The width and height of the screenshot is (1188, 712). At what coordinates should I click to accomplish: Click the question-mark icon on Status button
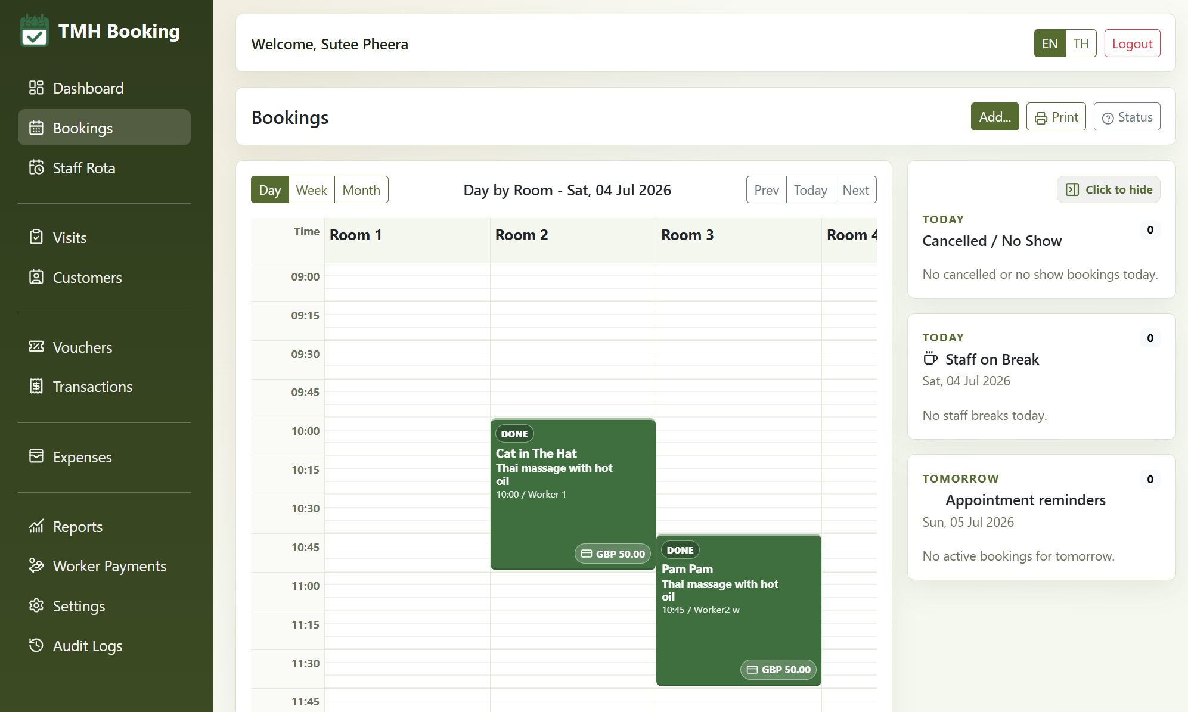tap(1108, 118)
